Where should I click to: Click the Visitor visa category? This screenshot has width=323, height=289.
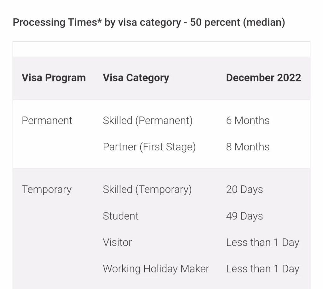click(x=117, y=243)
